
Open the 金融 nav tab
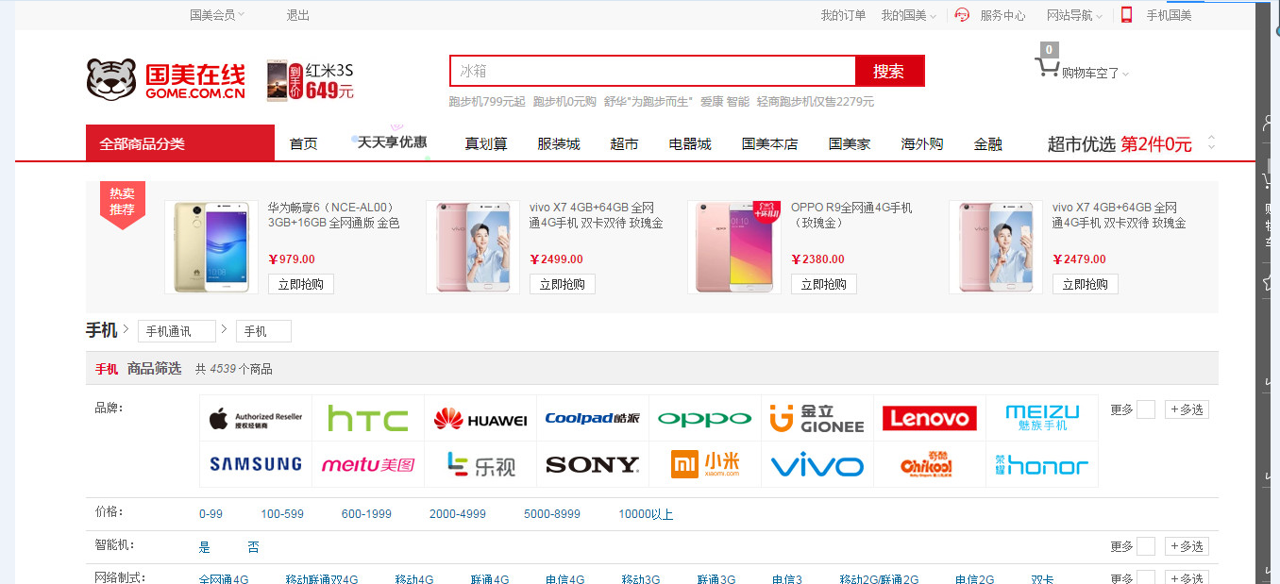[x=988, y=144]
